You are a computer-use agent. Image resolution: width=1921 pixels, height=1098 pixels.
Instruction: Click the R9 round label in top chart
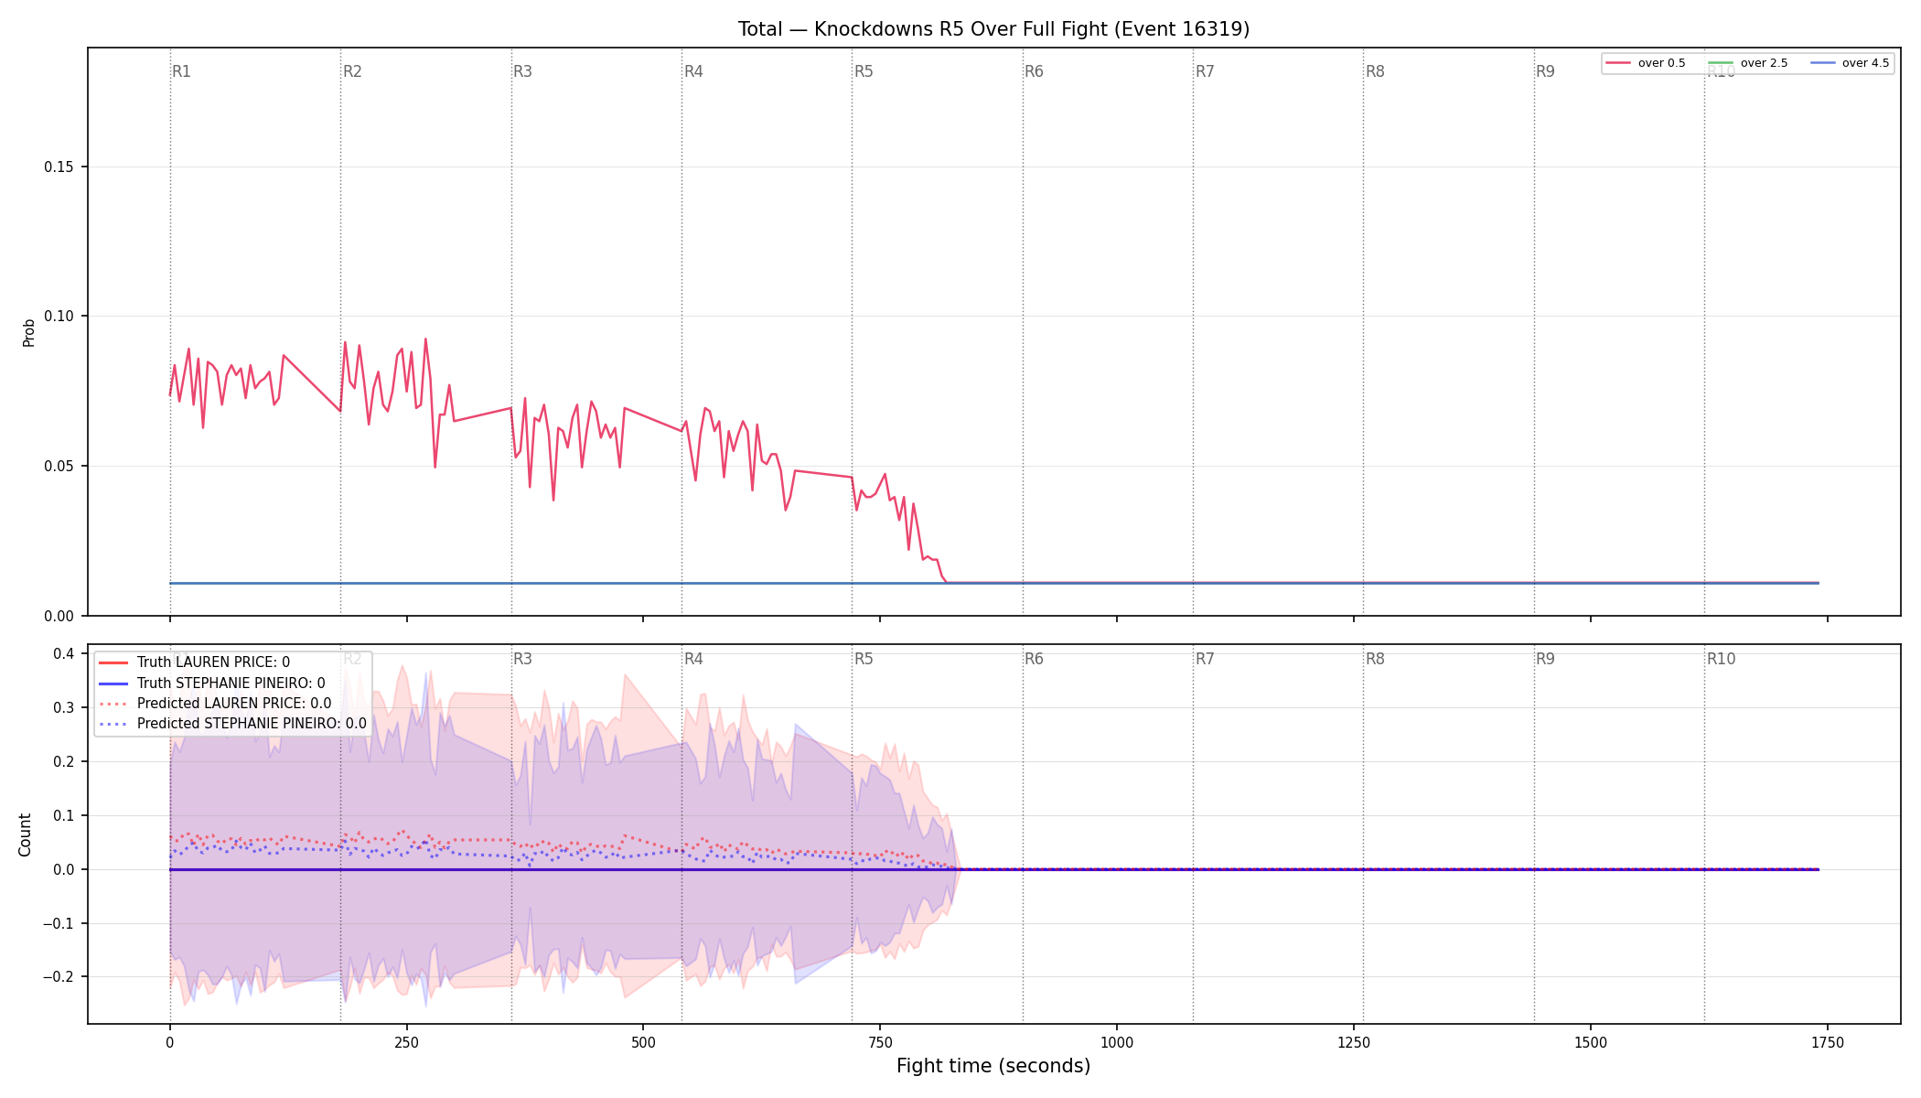tap(1545, 71)
